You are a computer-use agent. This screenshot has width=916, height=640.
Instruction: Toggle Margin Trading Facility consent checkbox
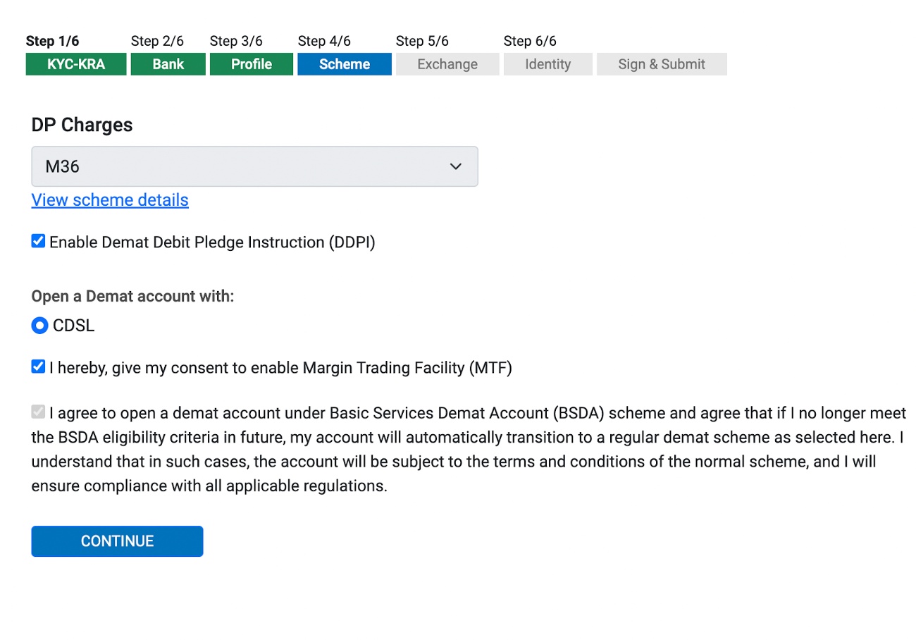pos(38,367)
